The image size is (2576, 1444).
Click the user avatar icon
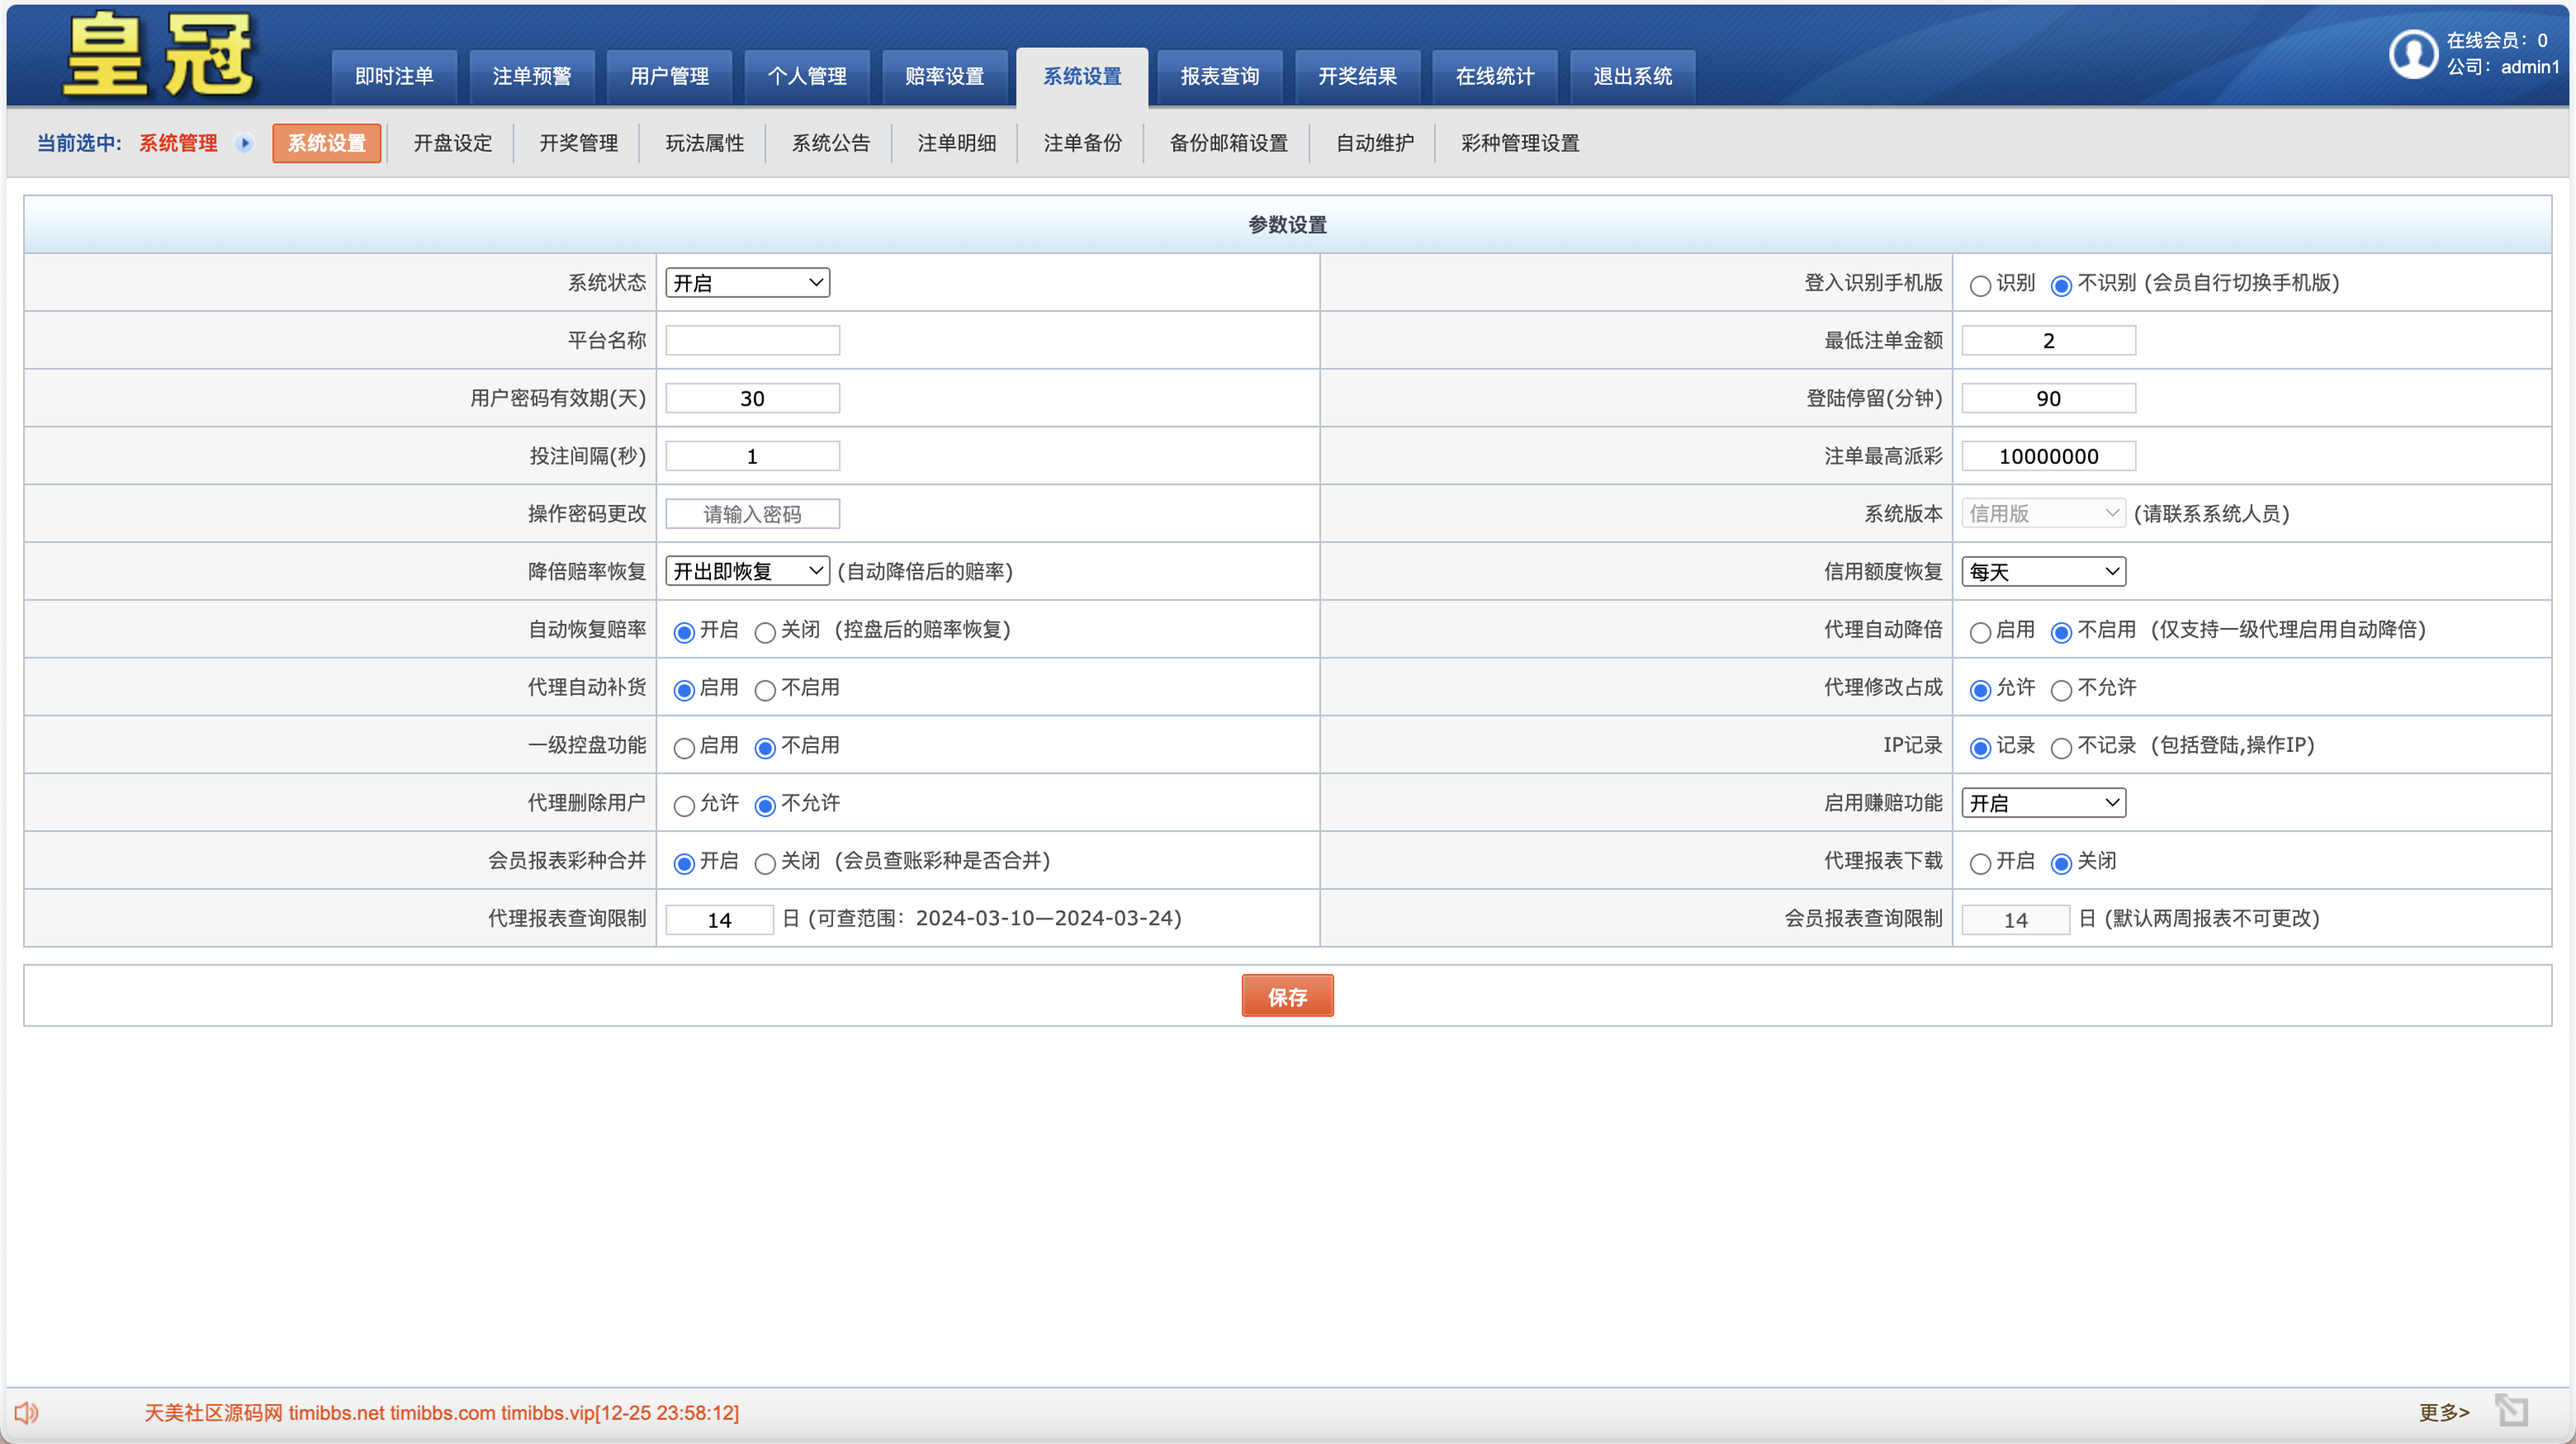pyautogui.click(x=2413, y=54)
